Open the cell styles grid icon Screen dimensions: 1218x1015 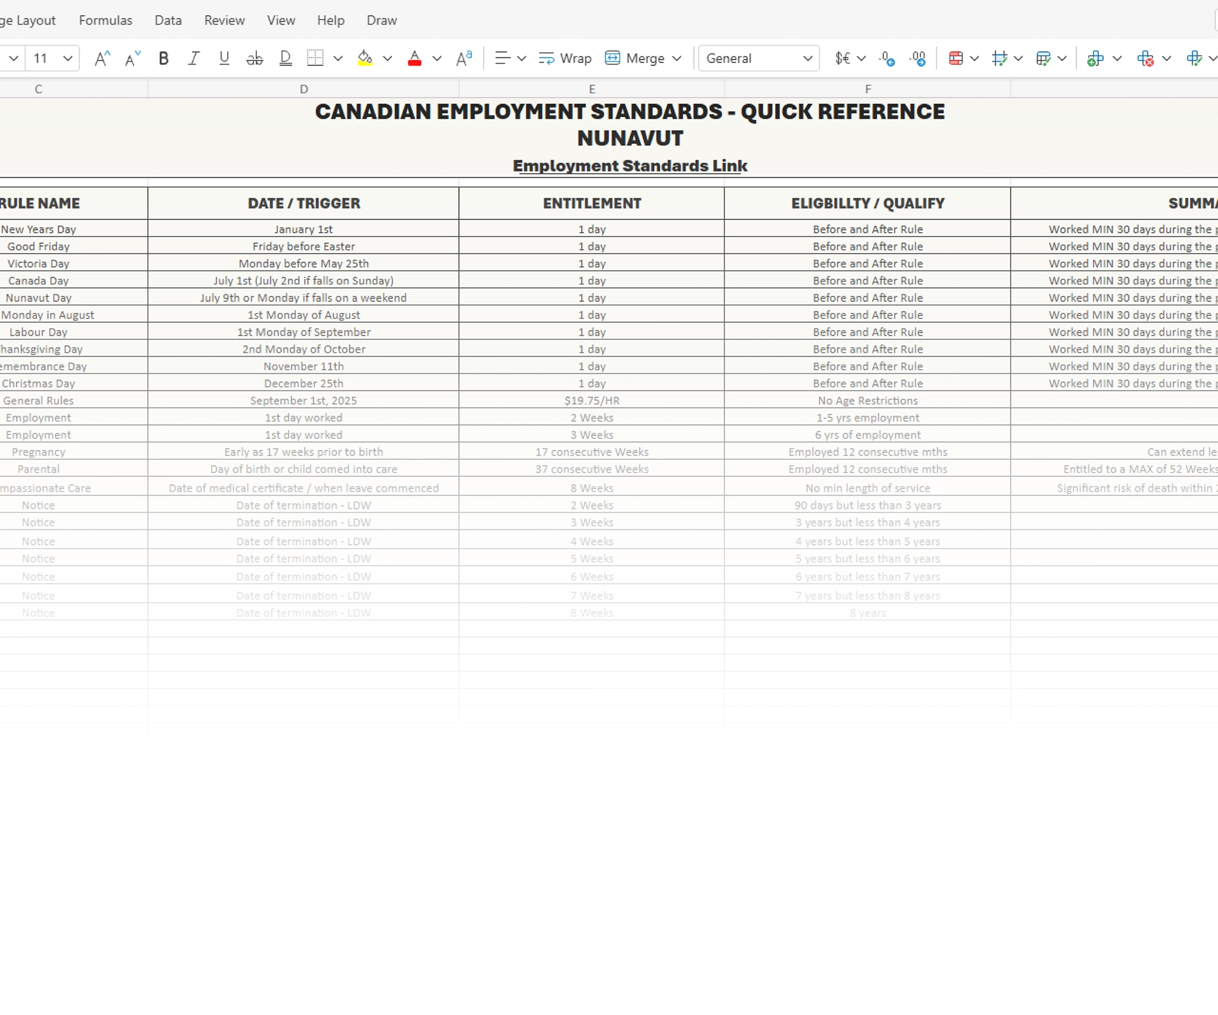click(x=1000, y=58)
